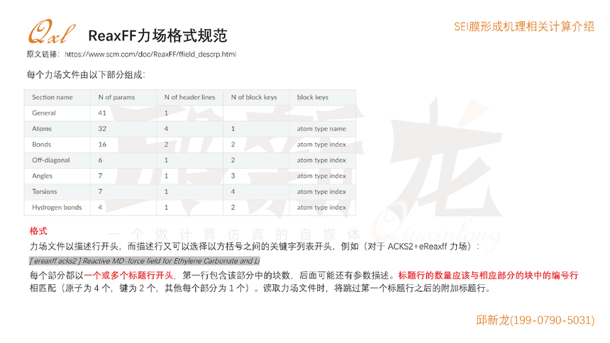Select the highlighted ereaxff acks2 example line
The height and width of the screenshot is (343, 610).
point(144,260)
